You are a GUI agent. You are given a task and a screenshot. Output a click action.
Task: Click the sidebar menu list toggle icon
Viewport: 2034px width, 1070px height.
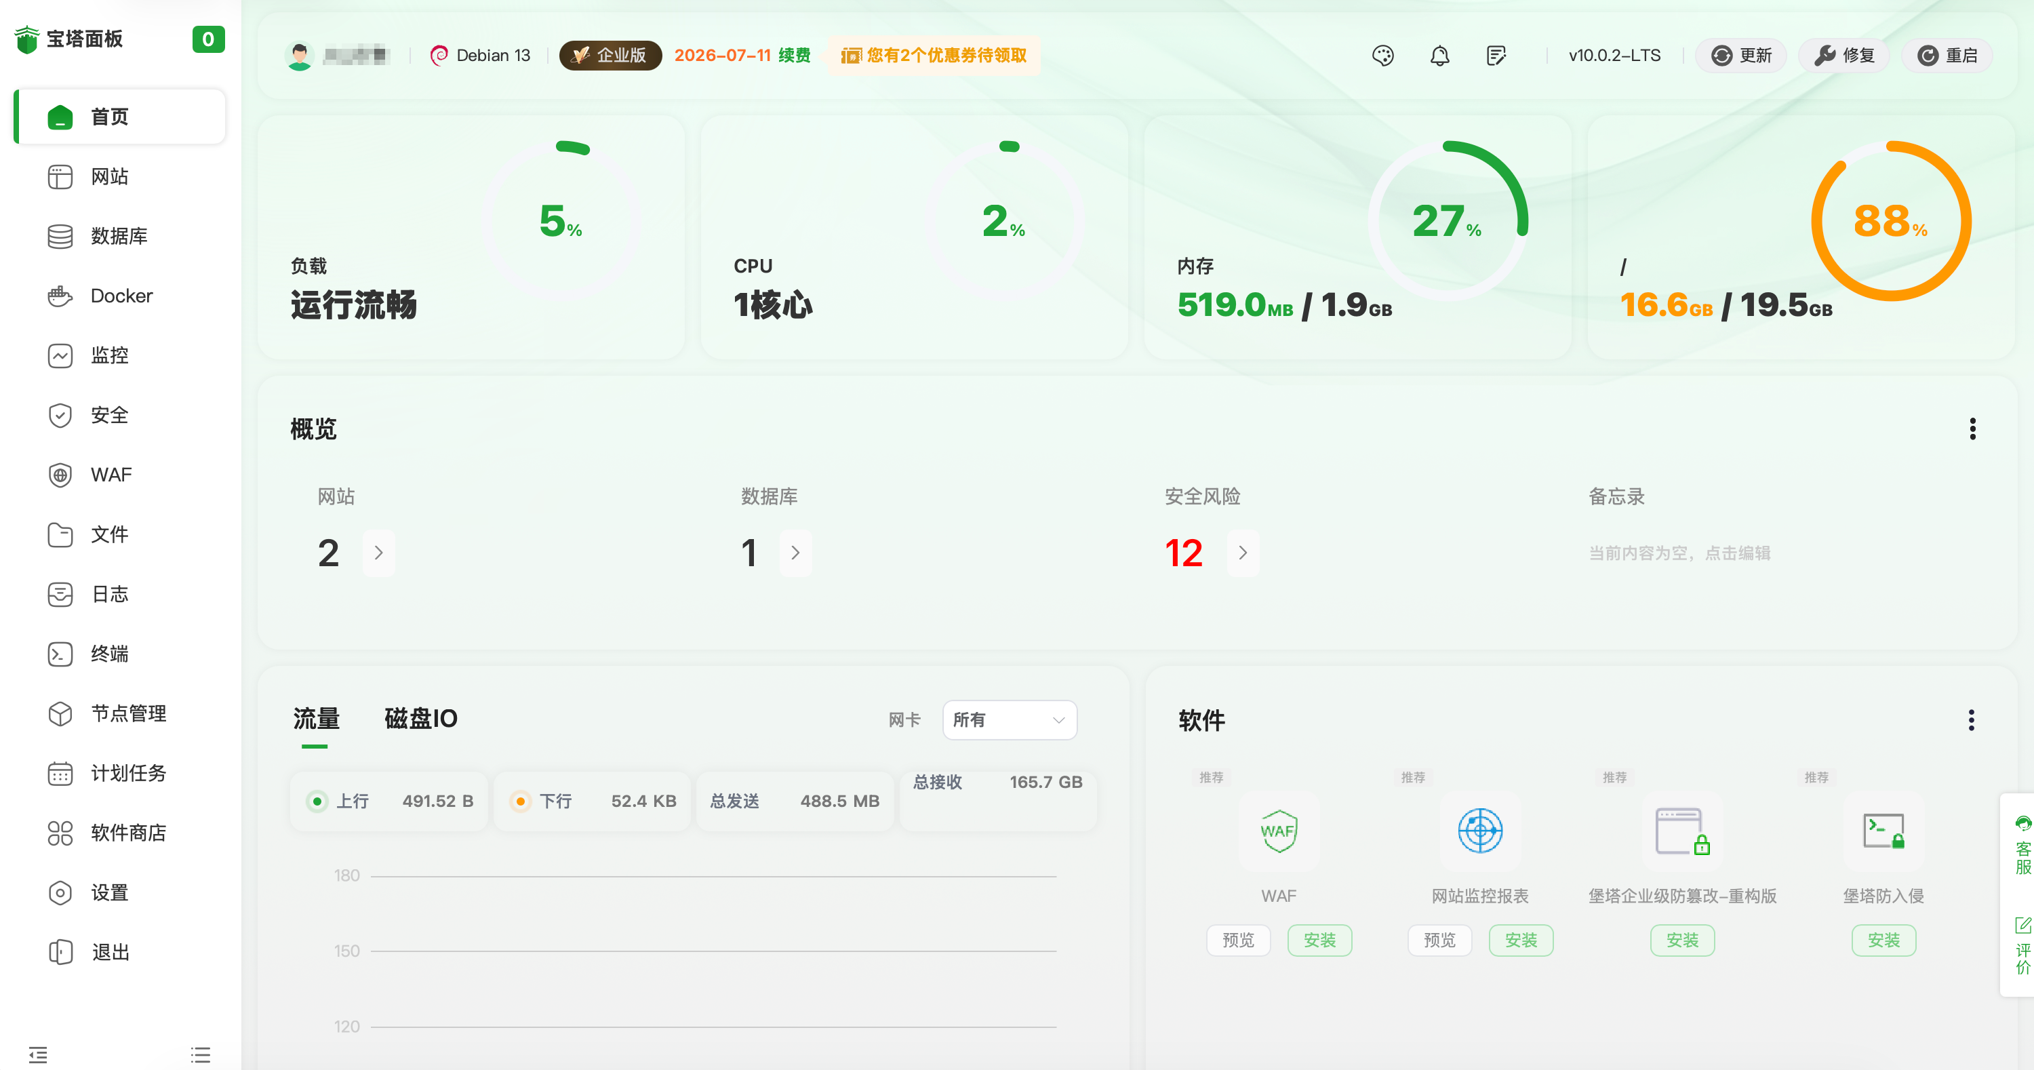click(x=201, y=1054)
